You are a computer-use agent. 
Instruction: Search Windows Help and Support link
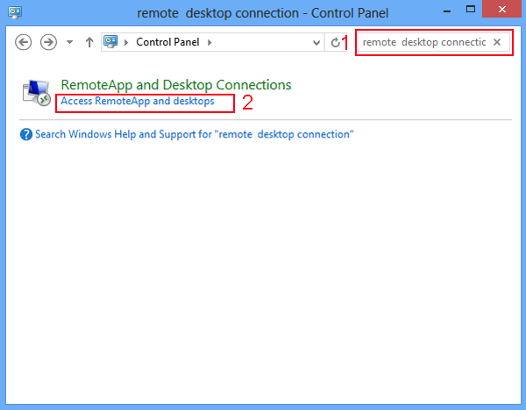195,134
